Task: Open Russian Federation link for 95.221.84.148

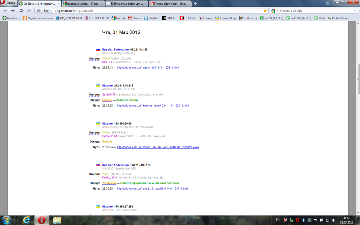Action: coord(115,49)
